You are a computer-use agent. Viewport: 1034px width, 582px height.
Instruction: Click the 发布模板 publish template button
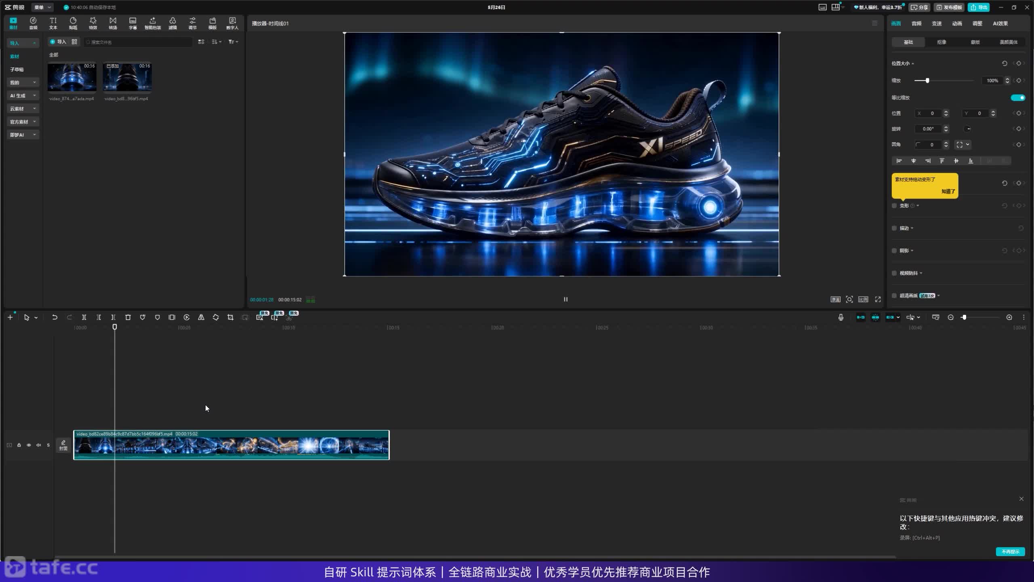point(949,7)
